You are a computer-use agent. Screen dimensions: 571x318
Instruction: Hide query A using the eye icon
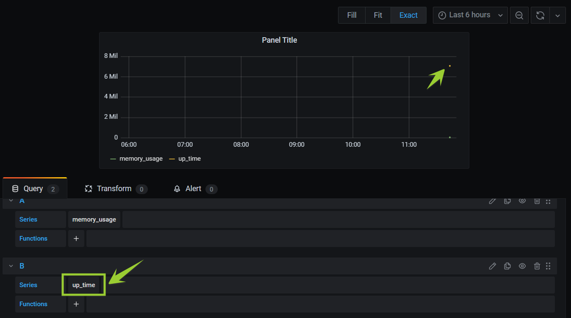tap(522, 201)
